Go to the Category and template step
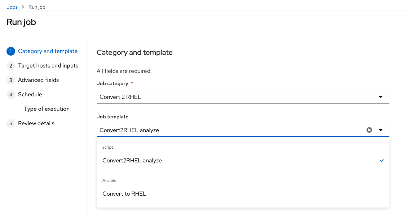The width and height of the screenshot is (410, 218). [48, 51]
